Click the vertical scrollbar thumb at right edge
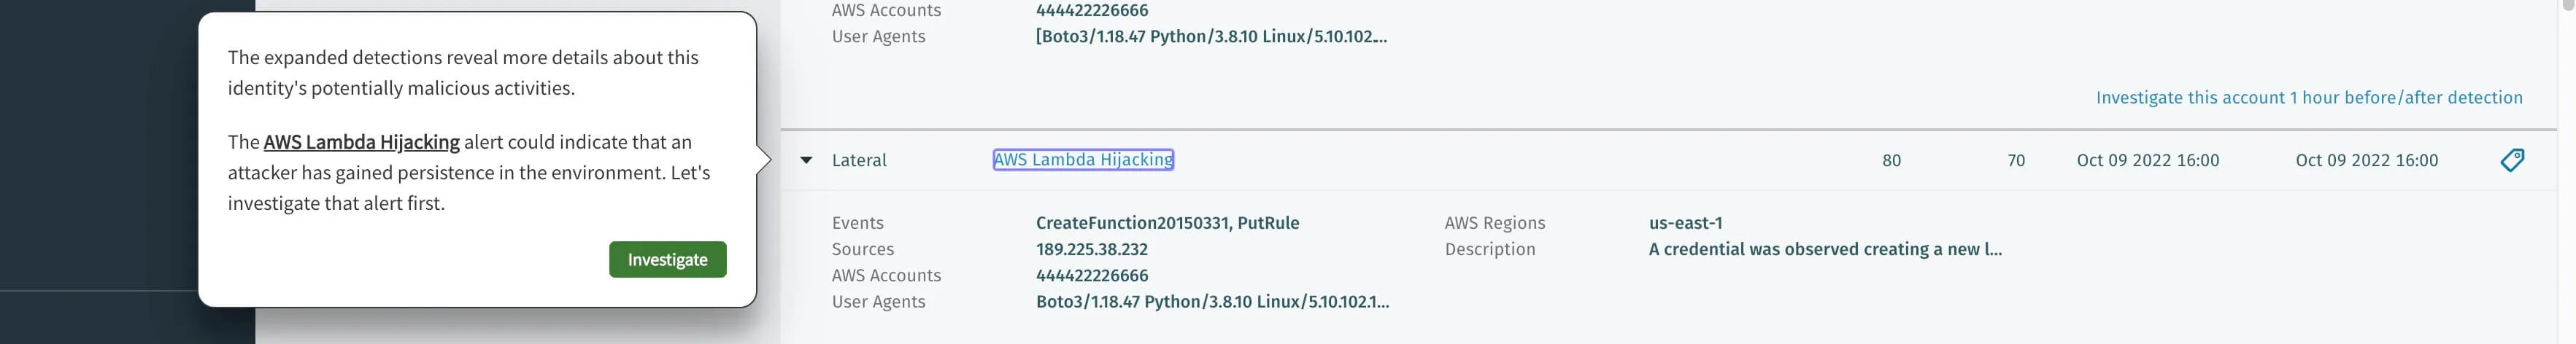The image size is (2576, 344). [2570, 4]
